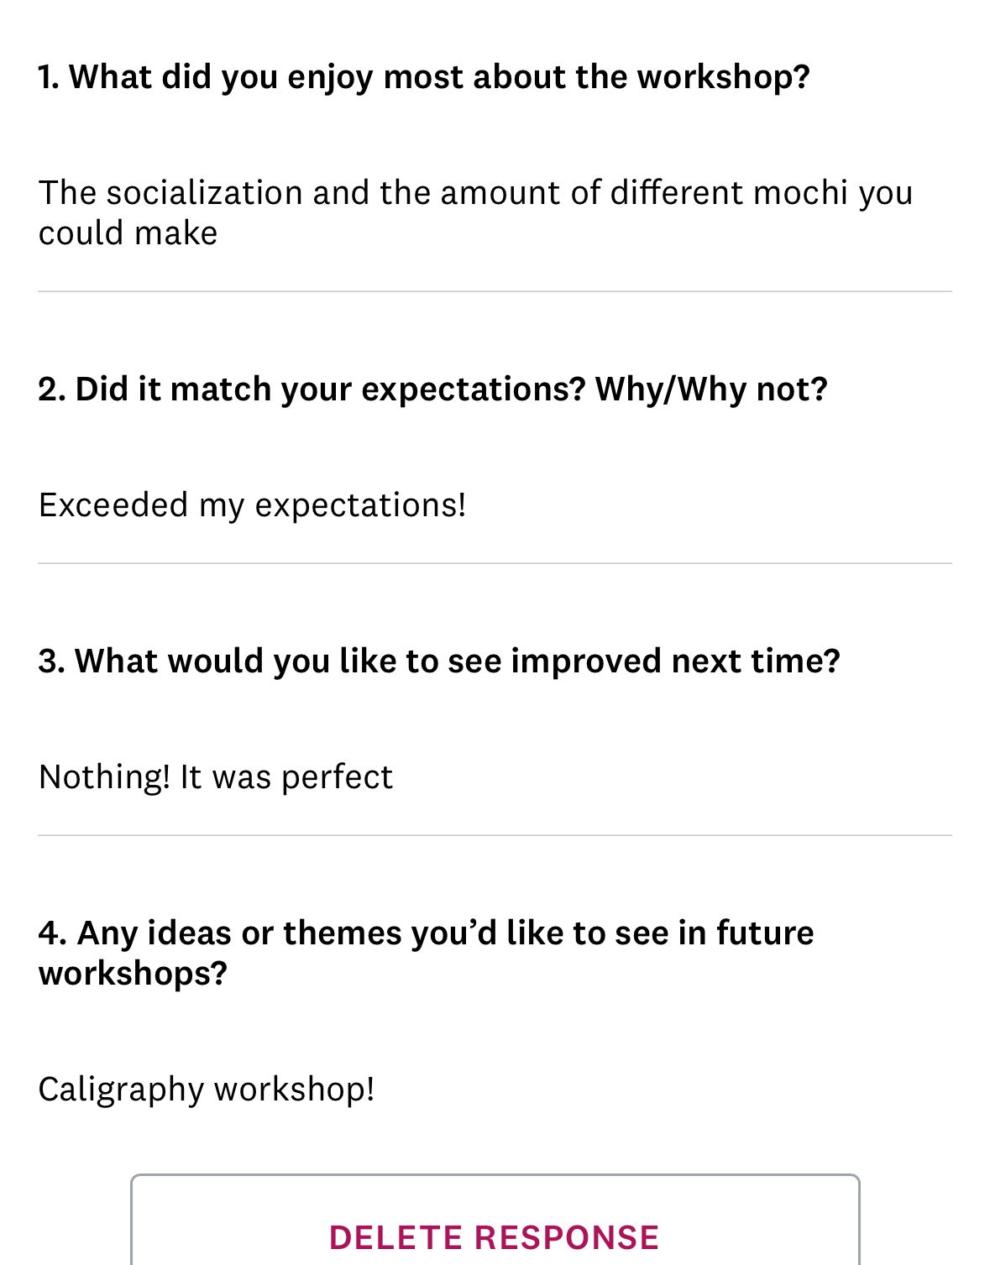990x1265 pixels.
Task: Click the divider below 'Exceeded my expectations!'
Action: [x=495, y=561]
